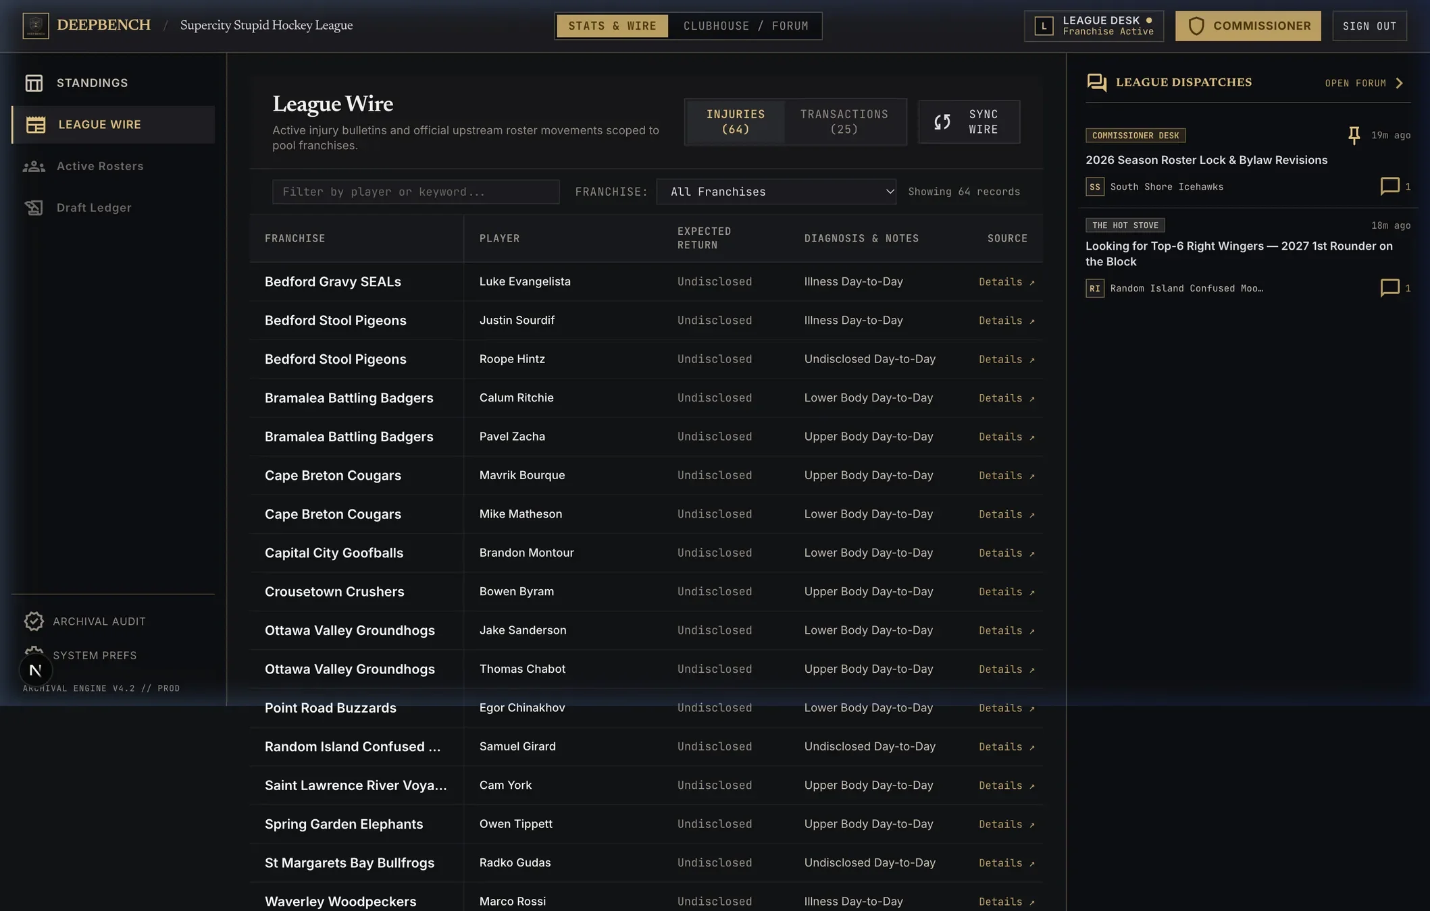1430x911 pixels.
Task: Click the Franchise column header
Action: [295, 238]
